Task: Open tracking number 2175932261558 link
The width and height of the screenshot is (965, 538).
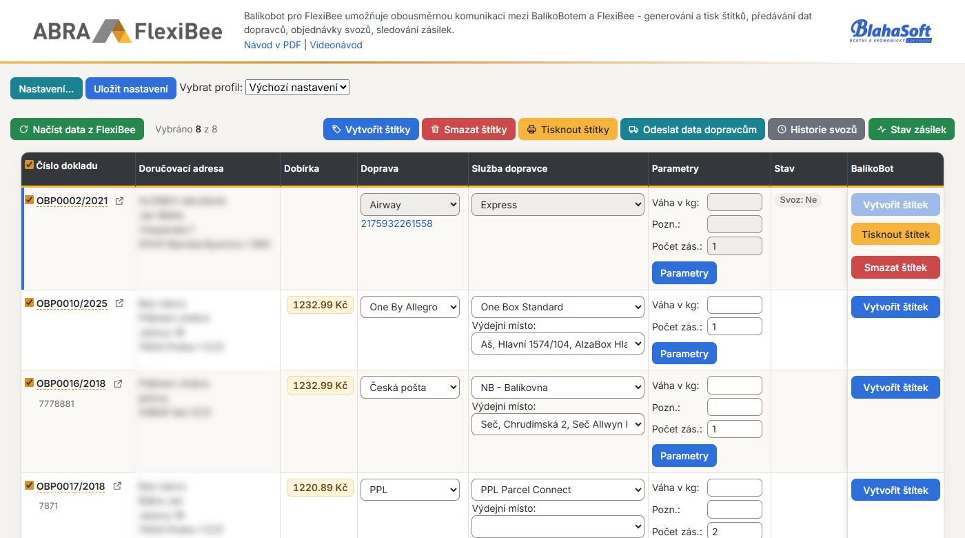Action: coord(396,223)
